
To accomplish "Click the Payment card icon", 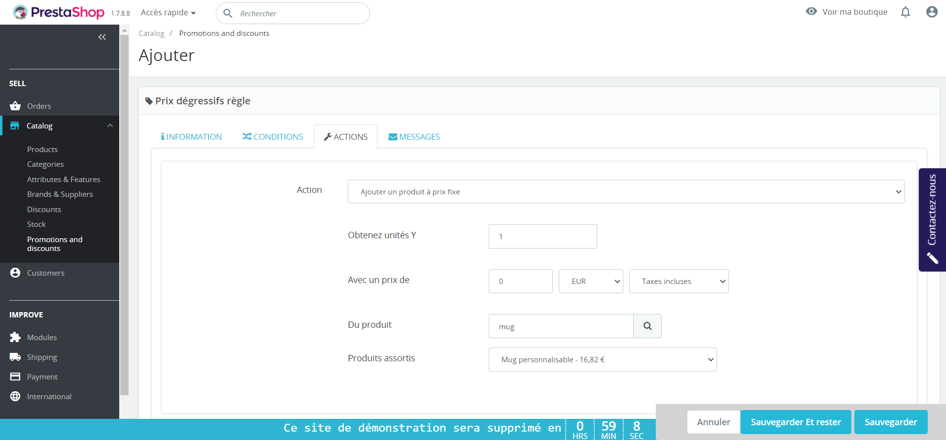I will click(x=15, y=377).
